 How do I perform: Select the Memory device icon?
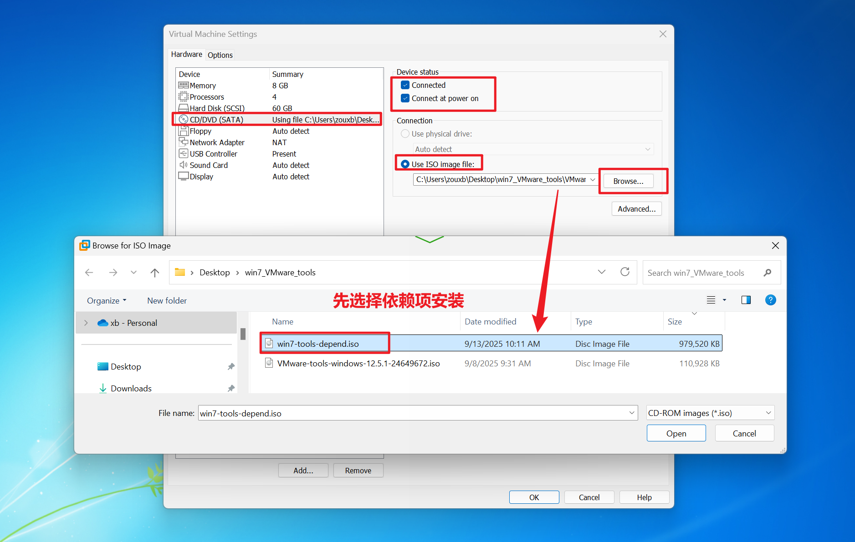[184, 85]
